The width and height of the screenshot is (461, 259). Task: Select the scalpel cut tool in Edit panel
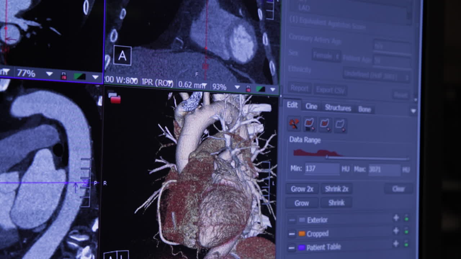coord(294,123)
